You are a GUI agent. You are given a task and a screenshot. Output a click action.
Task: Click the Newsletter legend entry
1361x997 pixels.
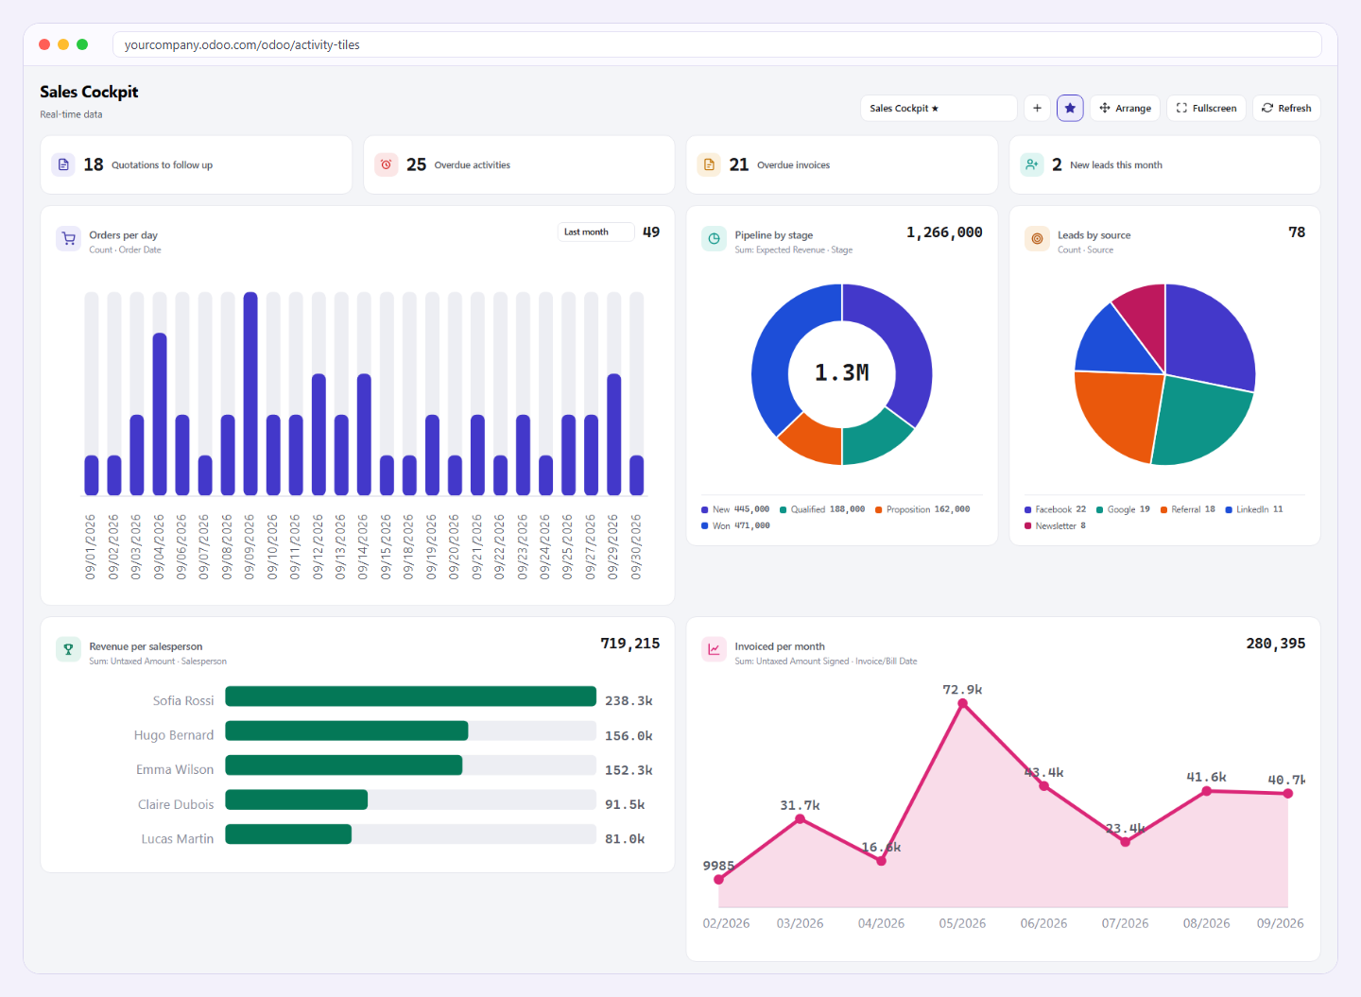(1055, 525)
